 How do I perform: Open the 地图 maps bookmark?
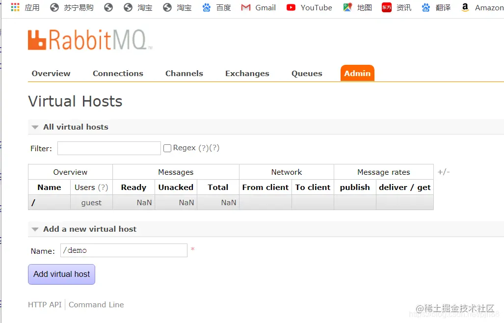click(x=357, y=7)
